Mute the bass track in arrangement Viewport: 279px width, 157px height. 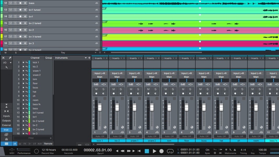[10, 3]
